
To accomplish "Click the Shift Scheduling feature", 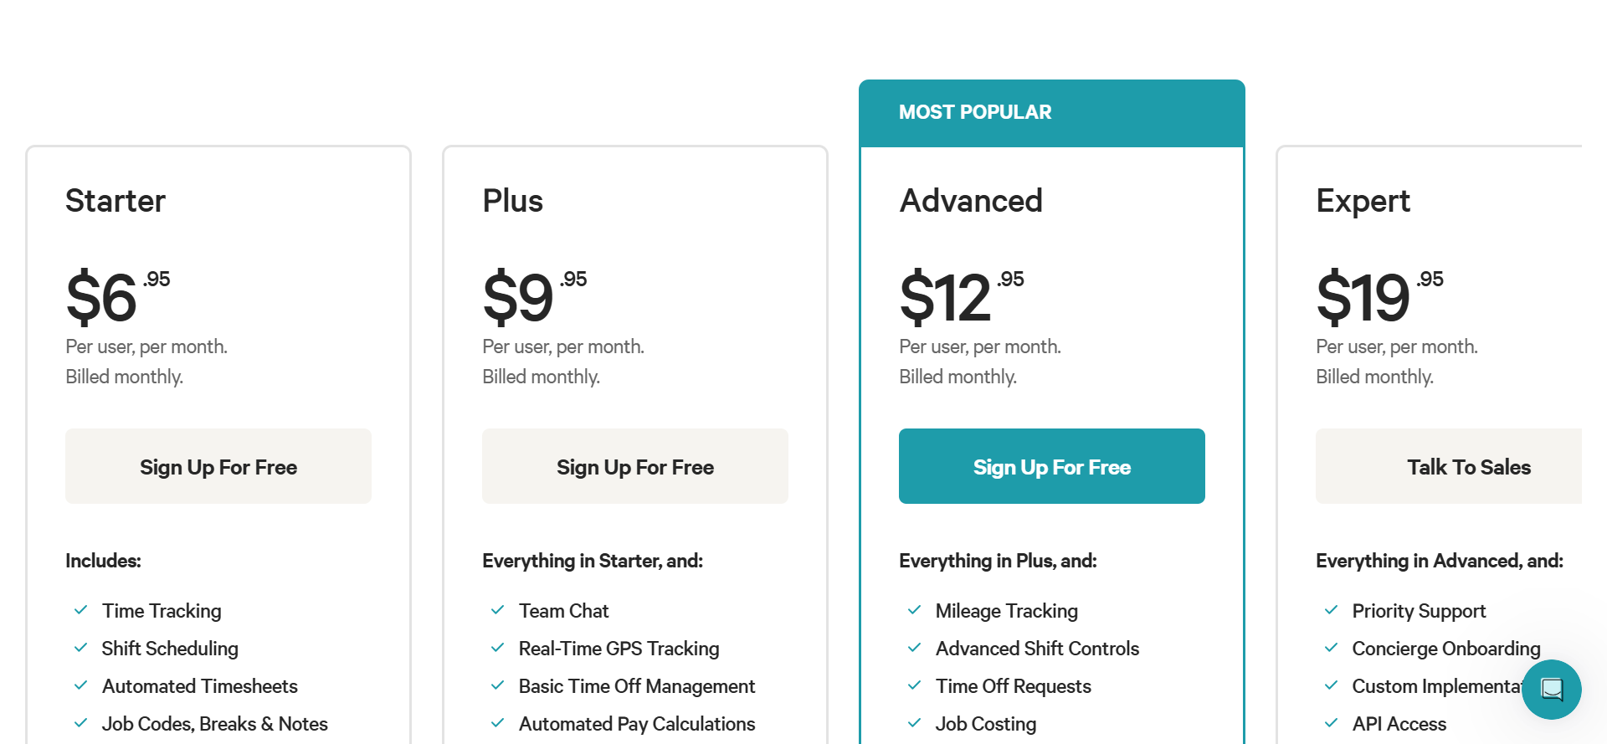I will (170, 649).
